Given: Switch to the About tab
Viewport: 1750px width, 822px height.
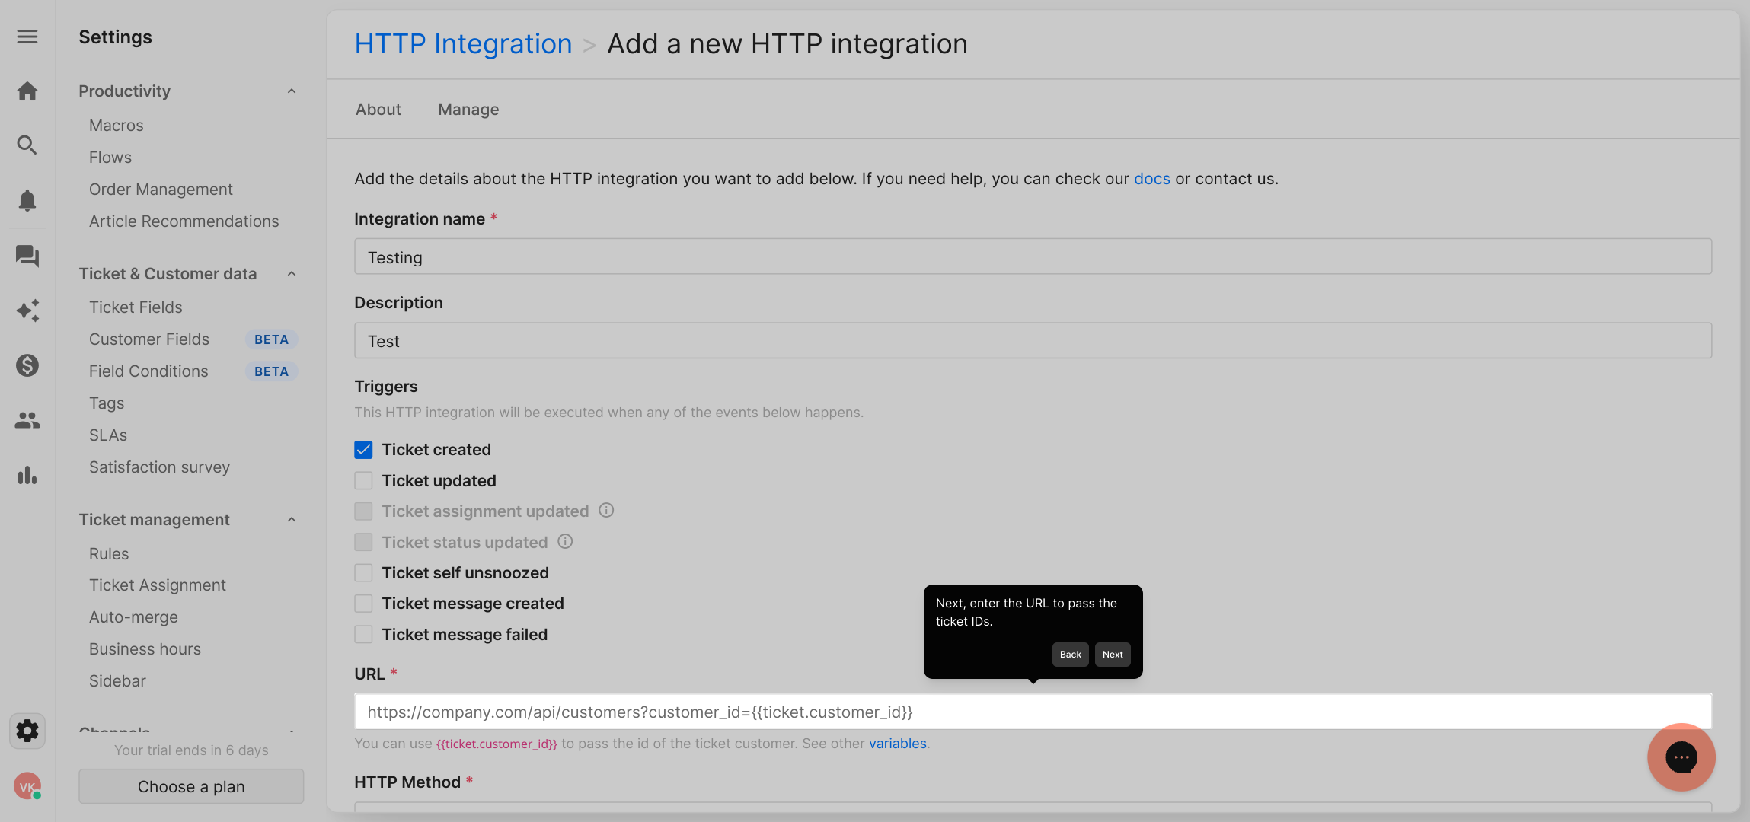Looking at the screenshot, I should click(x=378, y=110).
